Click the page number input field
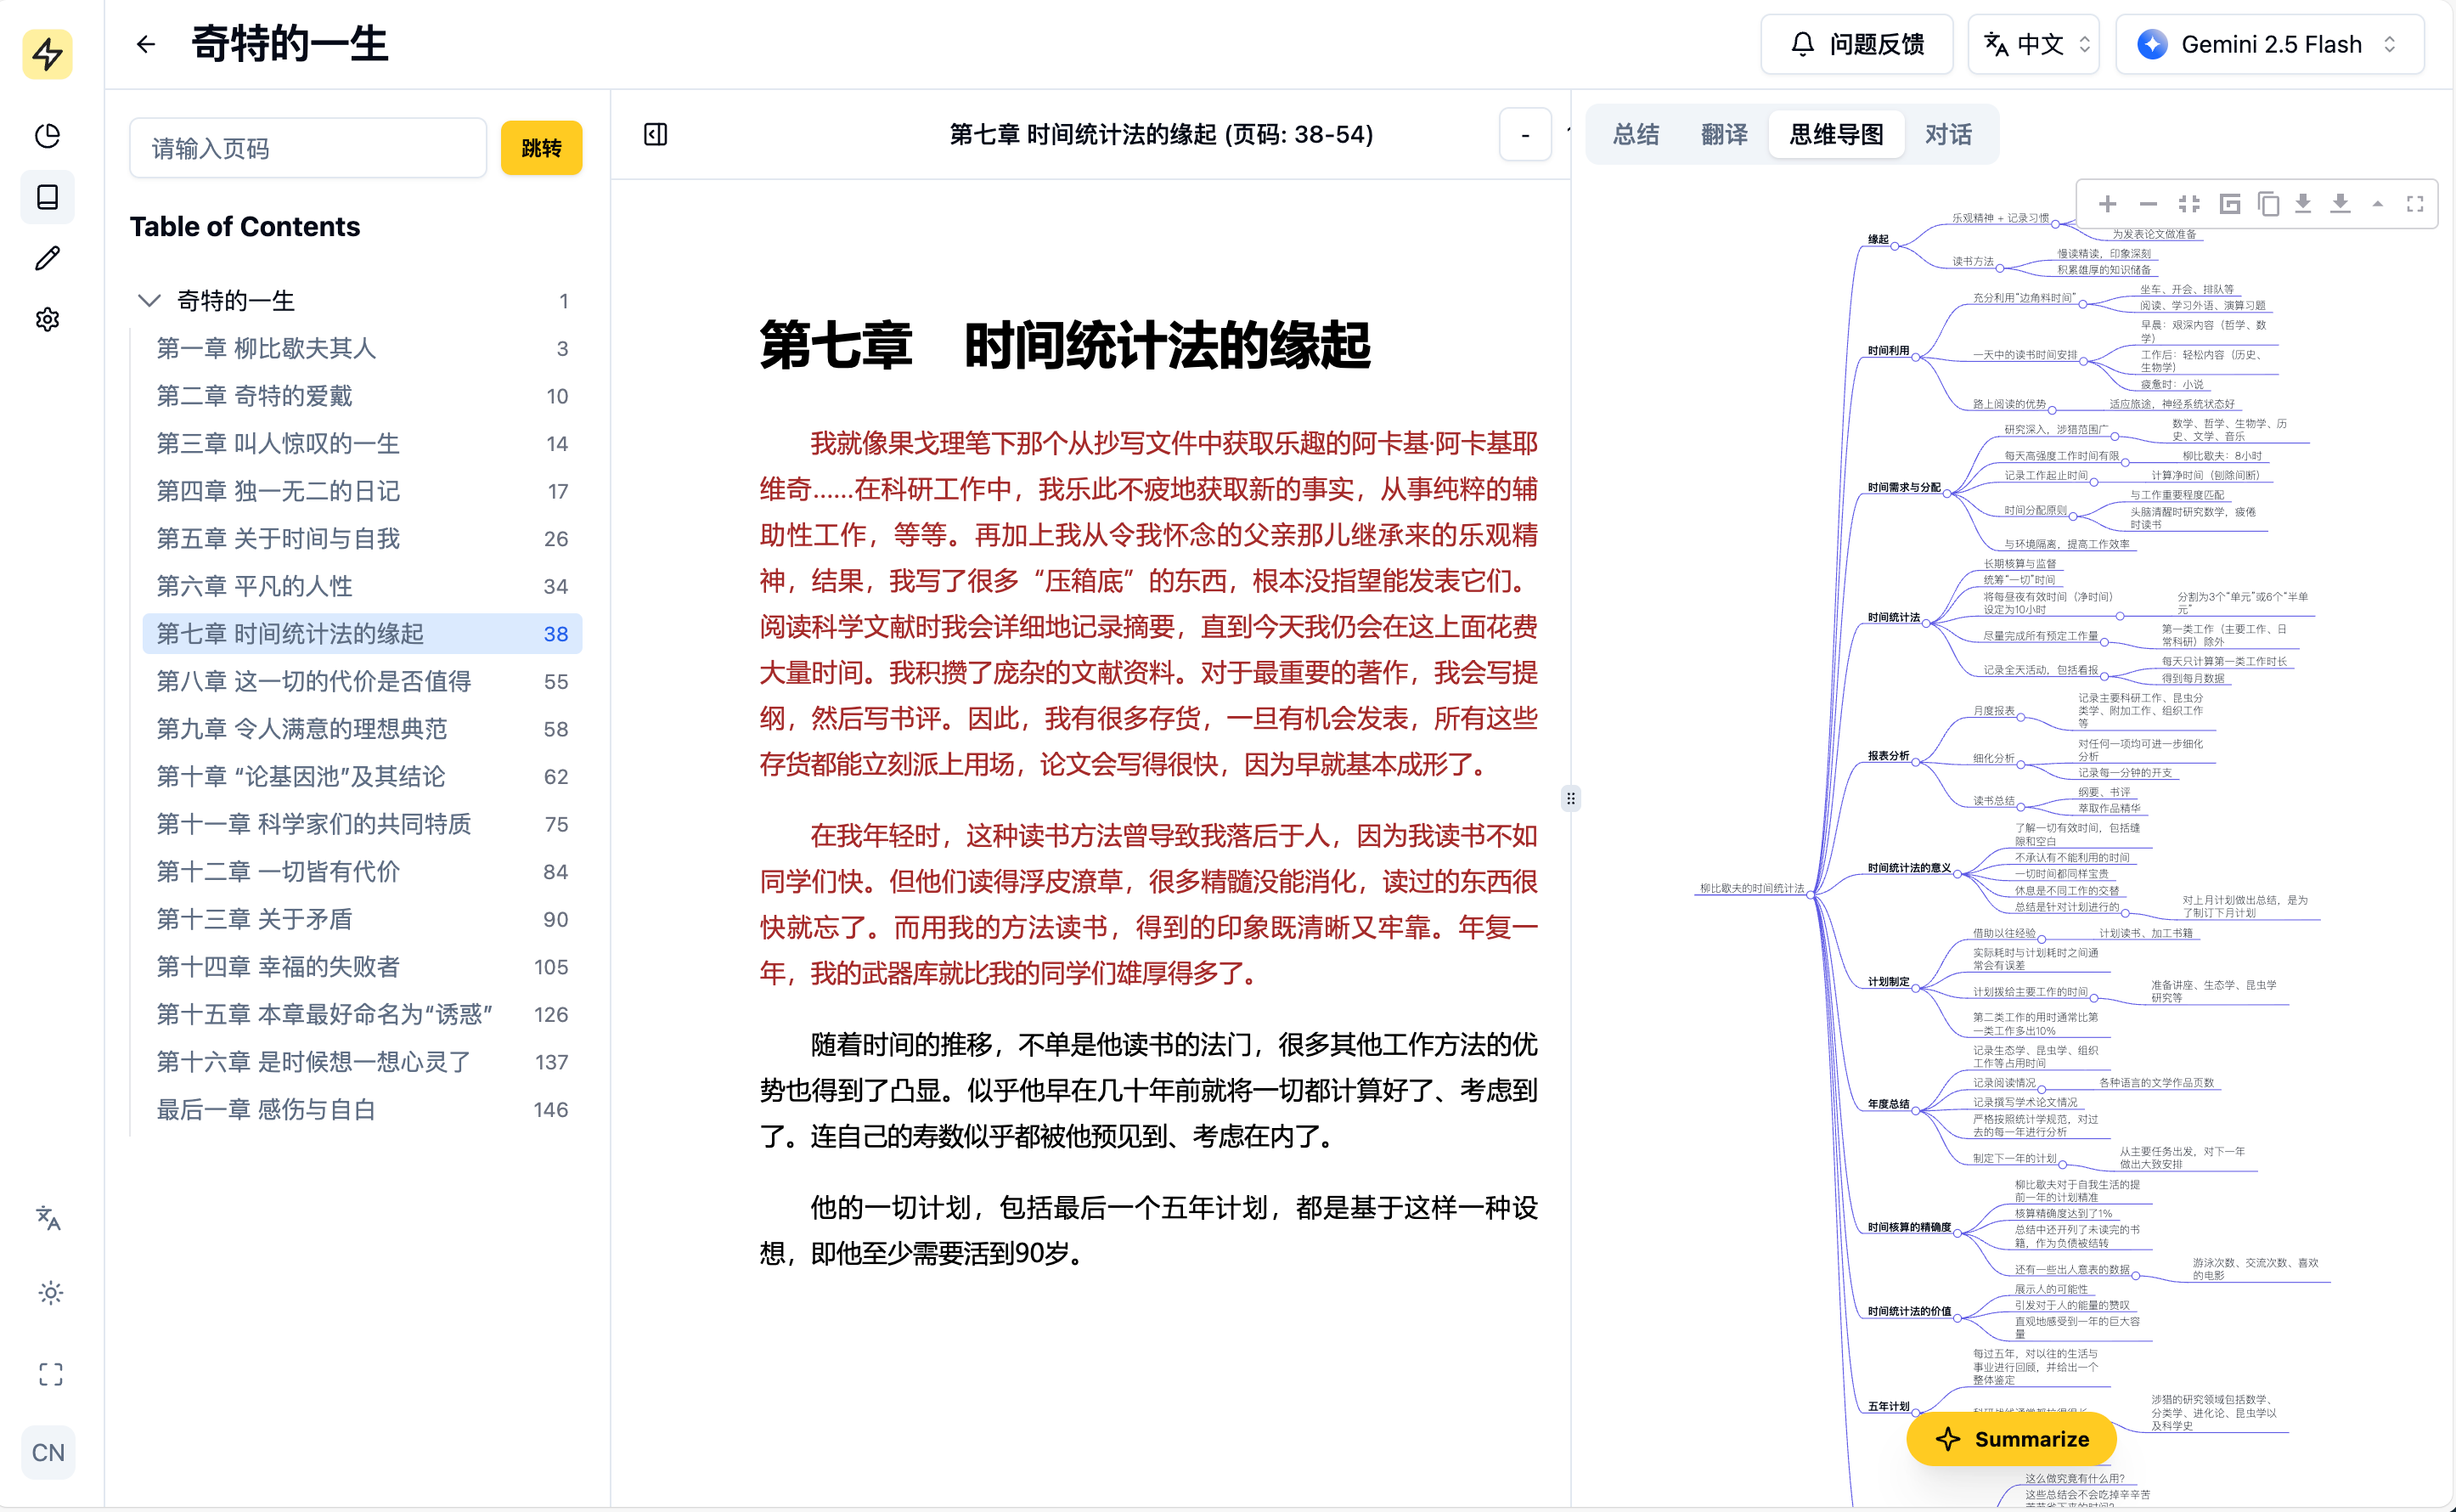The width and height of the screenshot is (2456, 1512). click(308, 148)
